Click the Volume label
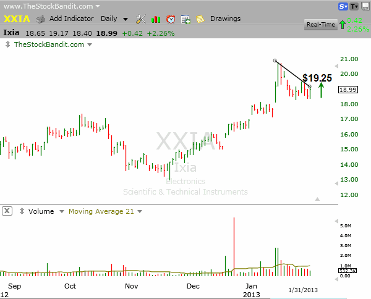The width and height of the screenshot is (371, 299). [x=41, y=211]
